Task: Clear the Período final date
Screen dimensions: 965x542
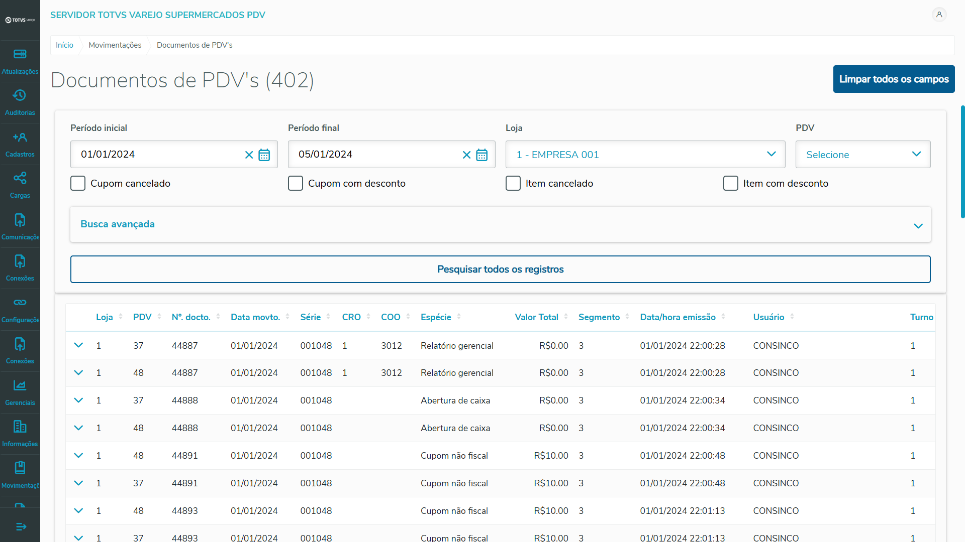Action: click(466, 155)
